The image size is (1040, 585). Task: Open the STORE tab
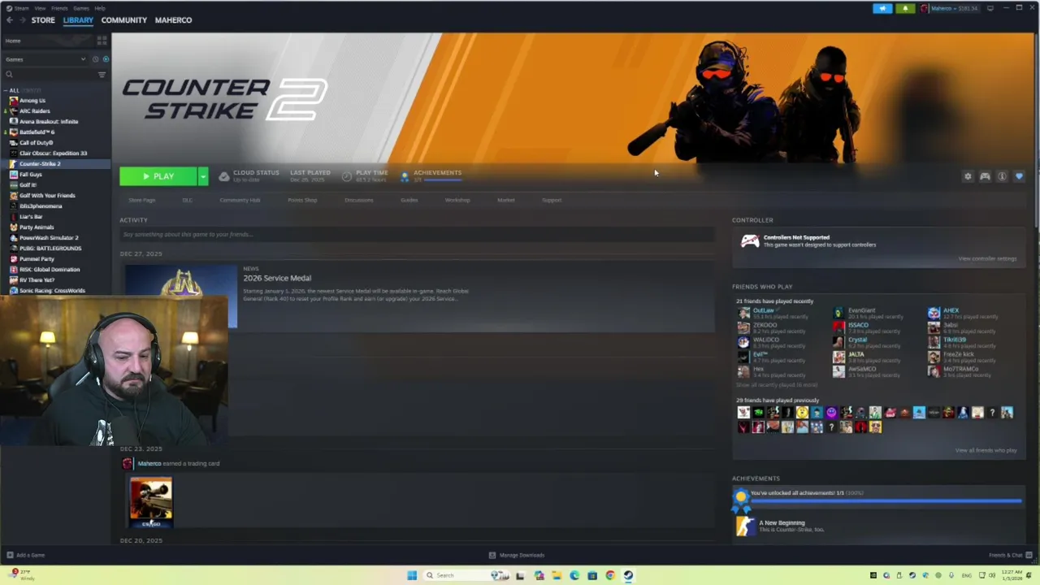coord(43,20)
